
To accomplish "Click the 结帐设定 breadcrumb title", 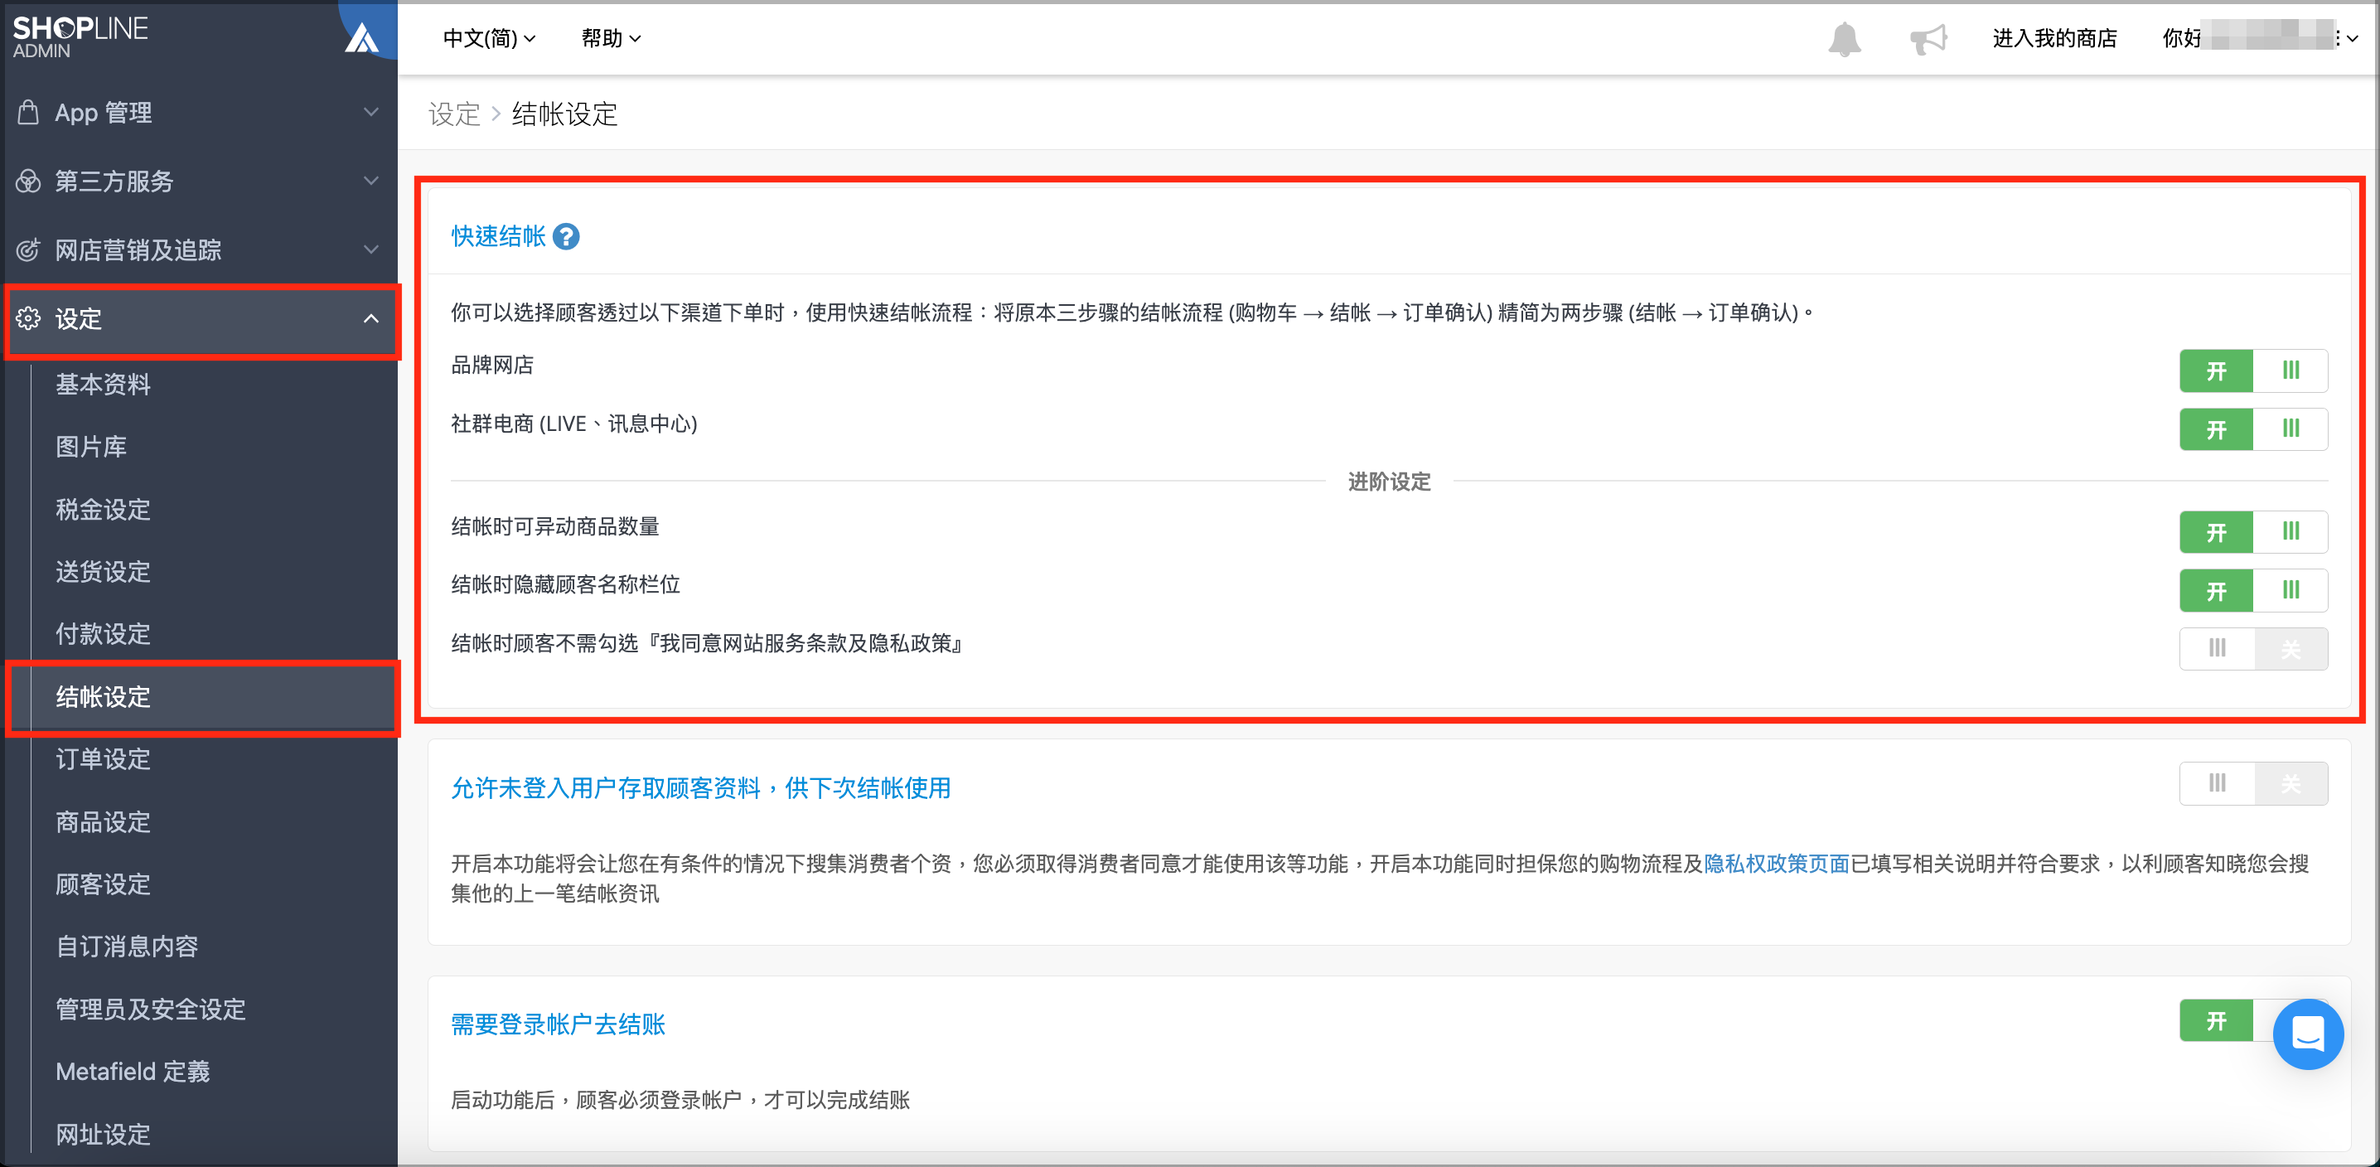I will pos(564,114).
